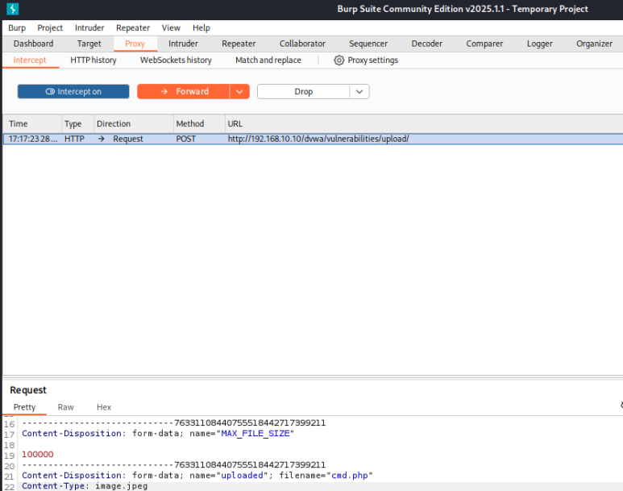Select the Proxy tab
623x491 pixels.
click(x=135, y=44)
